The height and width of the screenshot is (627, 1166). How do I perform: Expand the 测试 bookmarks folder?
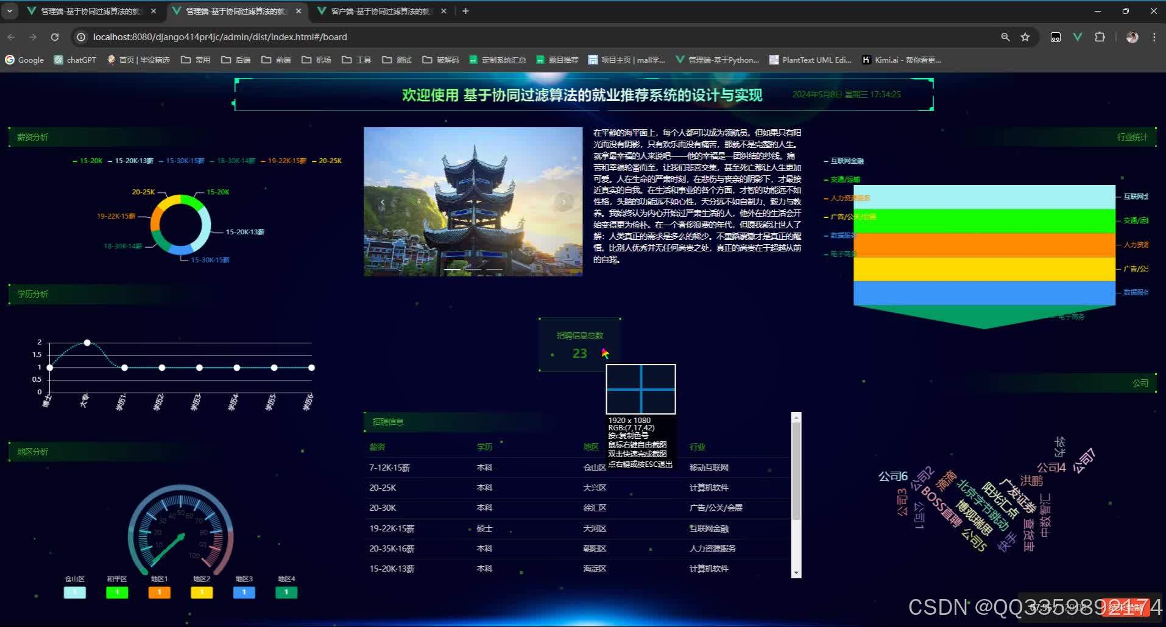tap(397, 60)
